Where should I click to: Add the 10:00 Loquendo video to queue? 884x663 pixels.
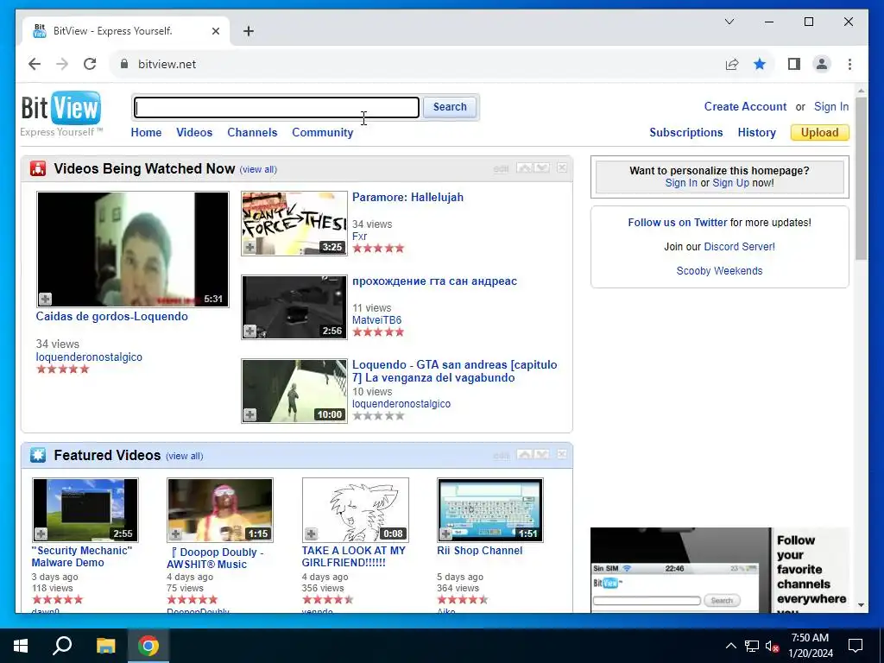click(x=249, y=415)
